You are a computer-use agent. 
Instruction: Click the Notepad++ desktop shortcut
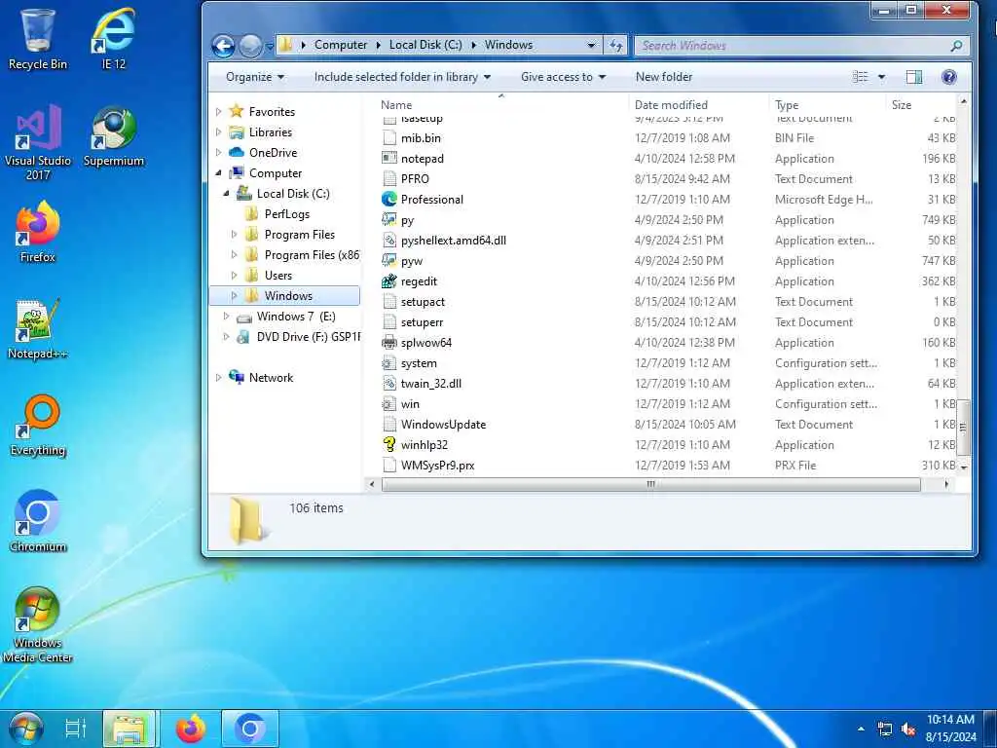pyautogui.click(x=38, y=329)
